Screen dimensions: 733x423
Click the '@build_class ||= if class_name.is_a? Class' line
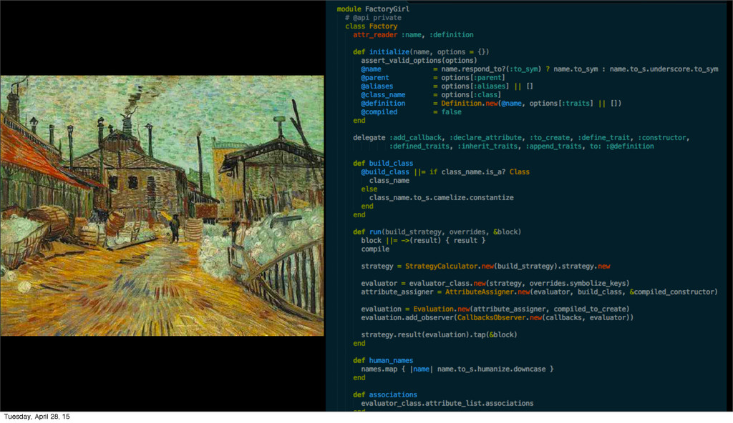tap(445, 171)
